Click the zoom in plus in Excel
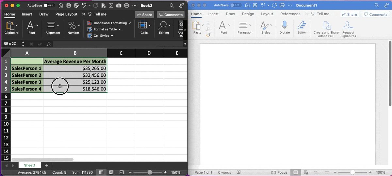 [x=165, y=172]
